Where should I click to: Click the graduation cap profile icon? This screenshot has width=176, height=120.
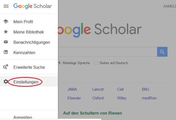click(x=6, y=21)
